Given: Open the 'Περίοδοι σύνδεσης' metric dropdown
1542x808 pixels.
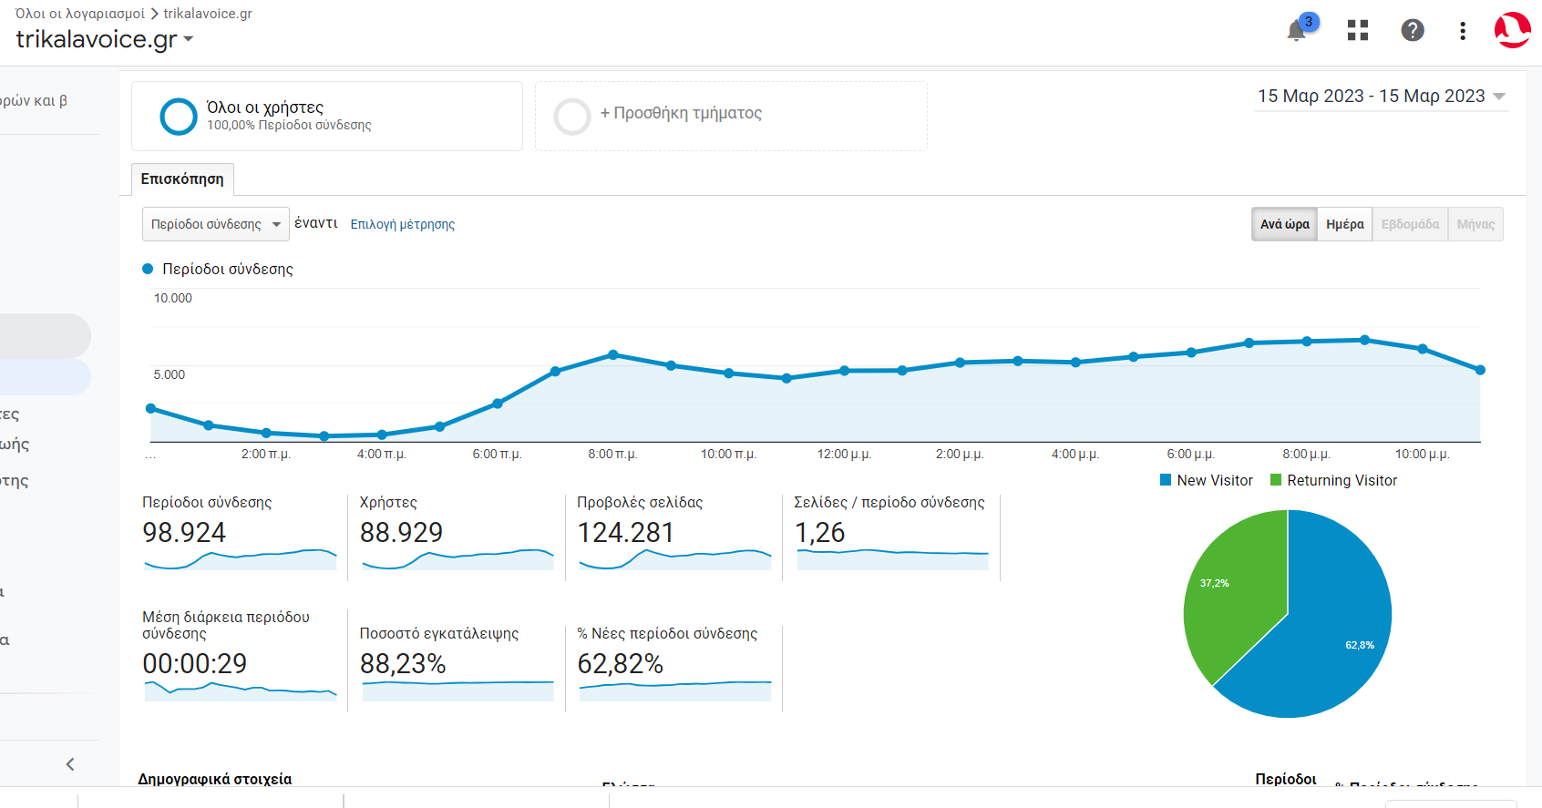Looking at the screenshot, I should tap(215, 224).
